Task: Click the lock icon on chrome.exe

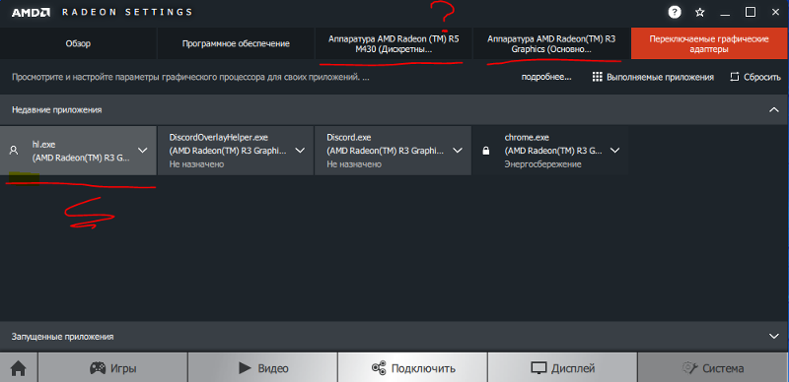Action: coord(485,151)
